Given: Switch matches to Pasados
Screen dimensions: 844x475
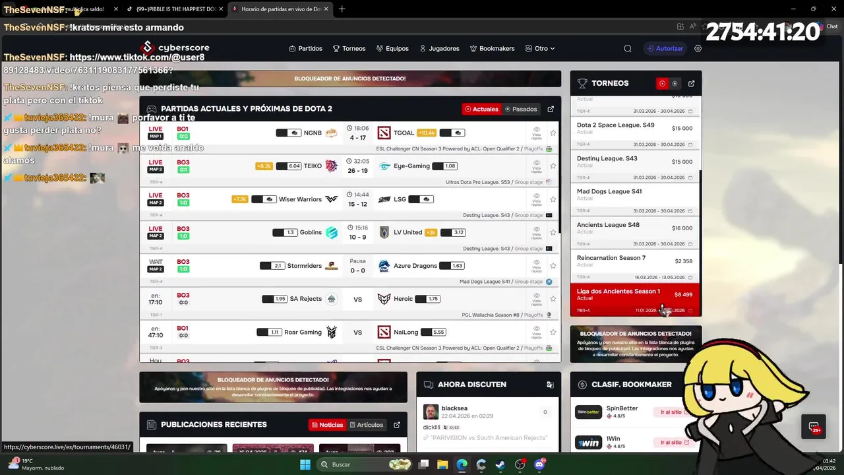Looking at the screenshot, I should tap(521, 109).
